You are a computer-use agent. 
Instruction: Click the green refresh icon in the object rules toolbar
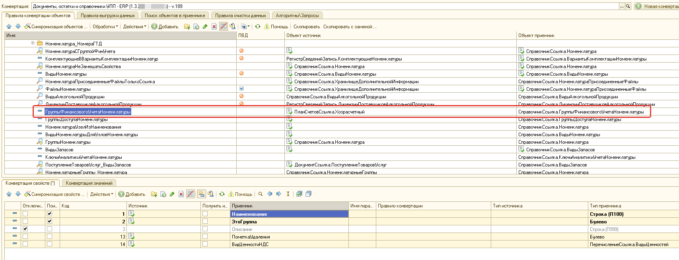point(258,27)
